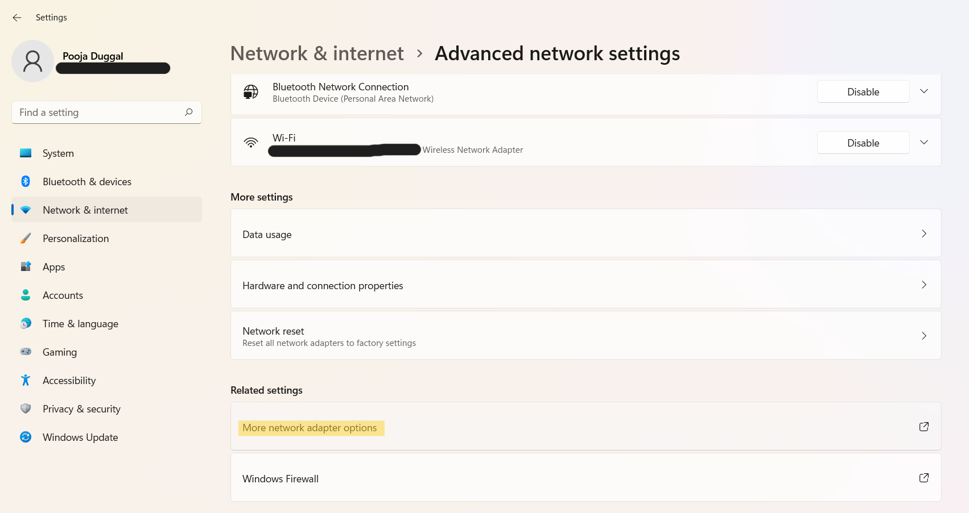Viewport: 969px width, 513px height.
Task: Click the Windows Update icon
Action: [26, 437]
